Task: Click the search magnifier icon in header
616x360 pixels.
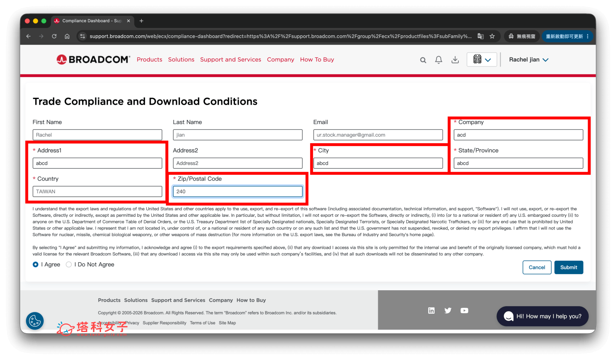Action: [423, 60]
